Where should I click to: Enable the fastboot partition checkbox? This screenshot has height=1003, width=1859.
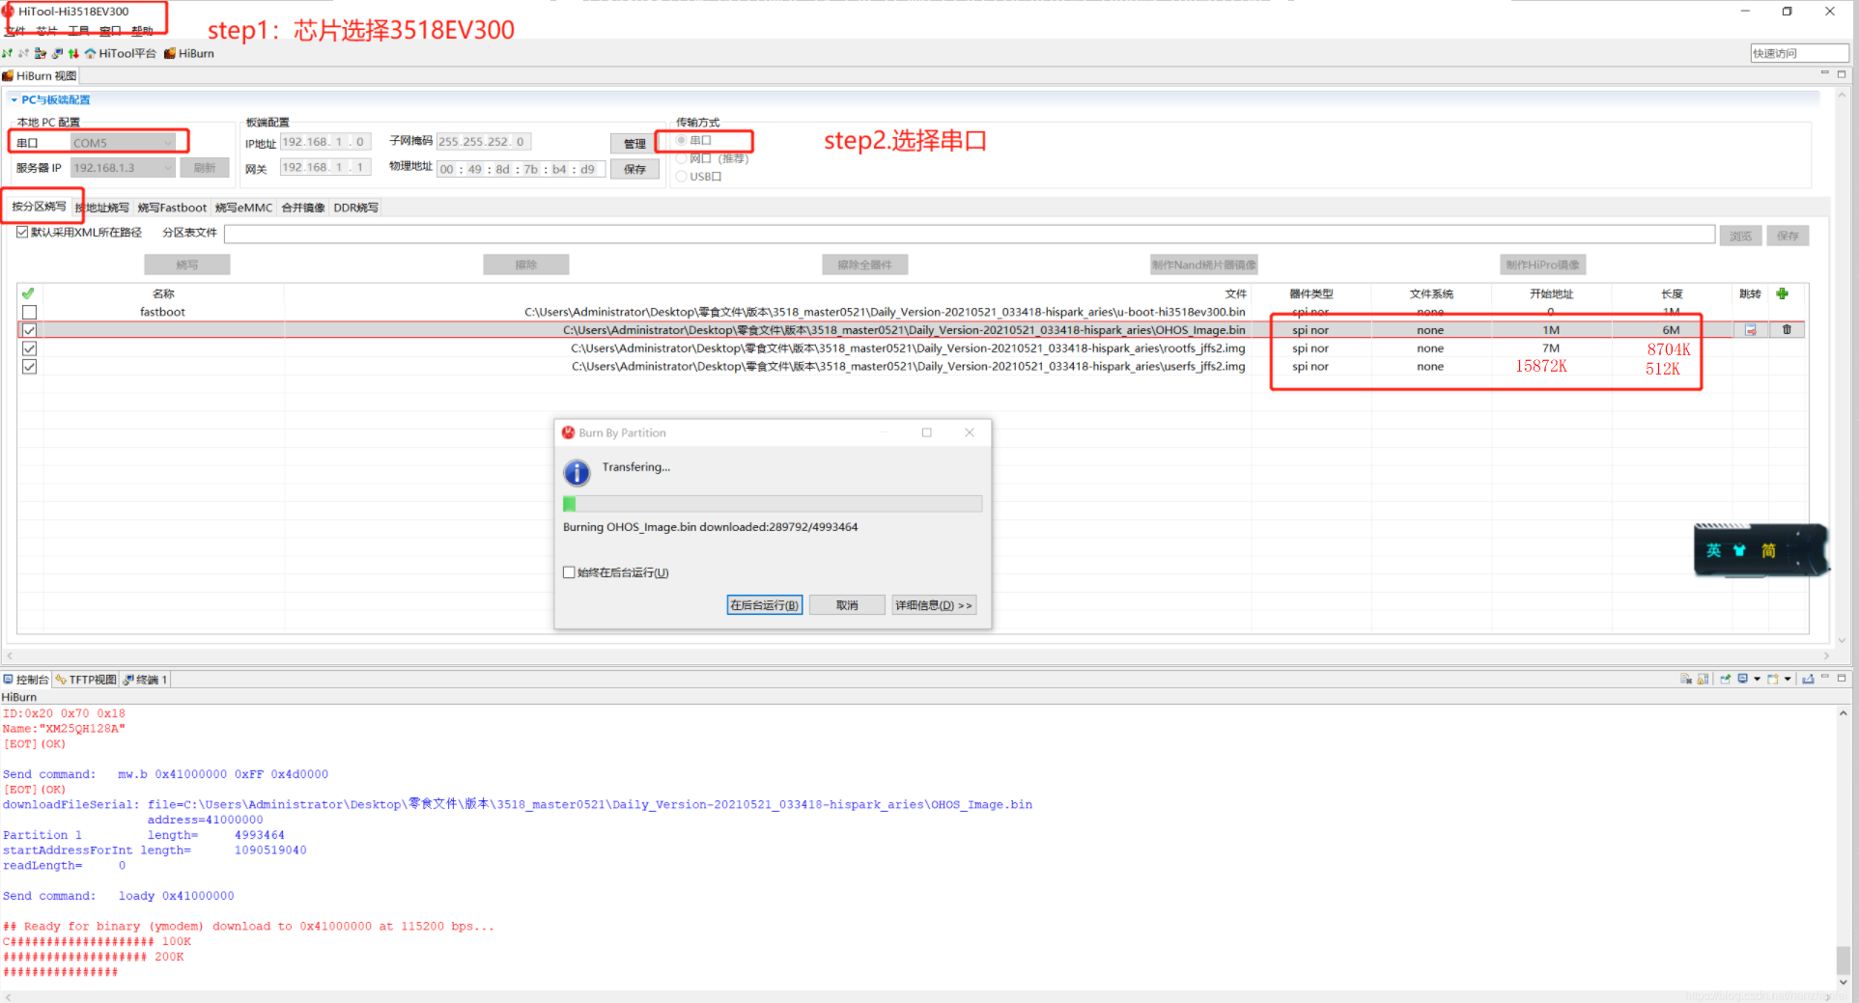click(x=29, y=312)
